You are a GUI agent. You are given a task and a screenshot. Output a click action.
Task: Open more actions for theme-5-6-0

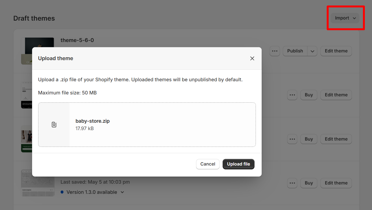275,51
